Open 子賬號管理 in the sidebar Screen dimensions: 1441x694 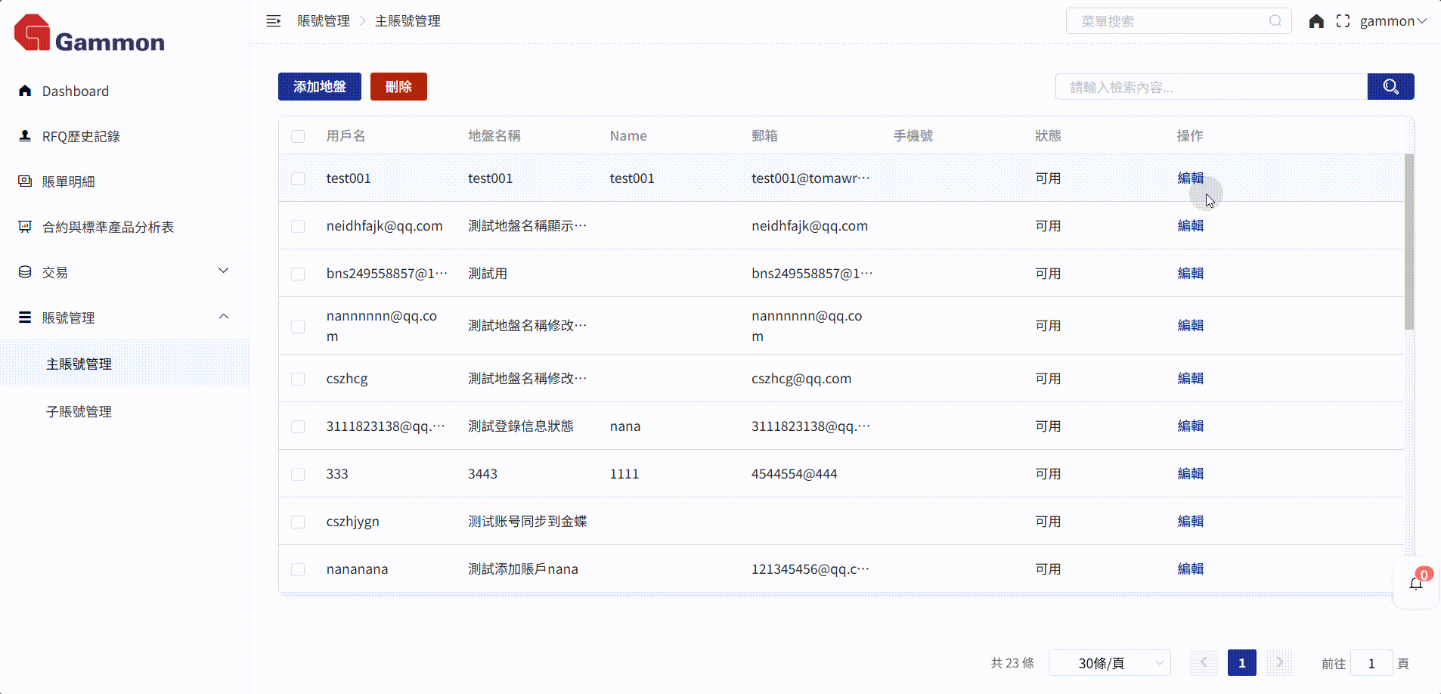(79, 412)
